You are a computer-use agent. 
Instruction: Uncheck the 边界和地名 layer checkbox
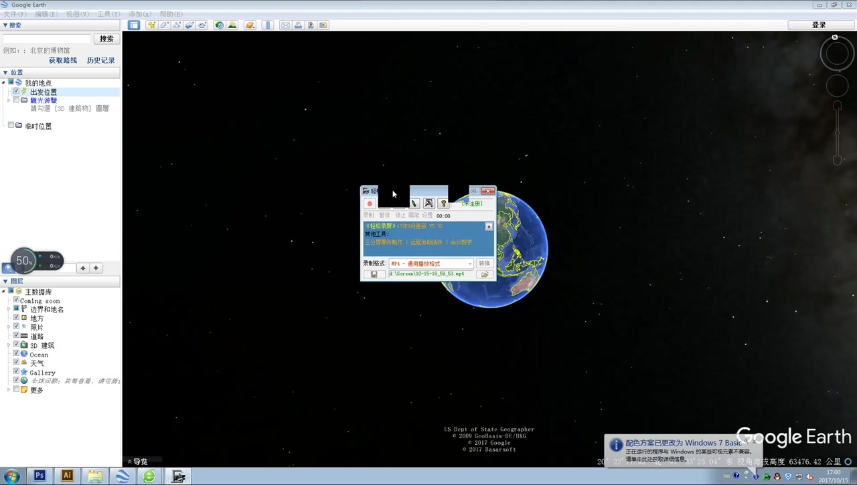coord(16,308)
